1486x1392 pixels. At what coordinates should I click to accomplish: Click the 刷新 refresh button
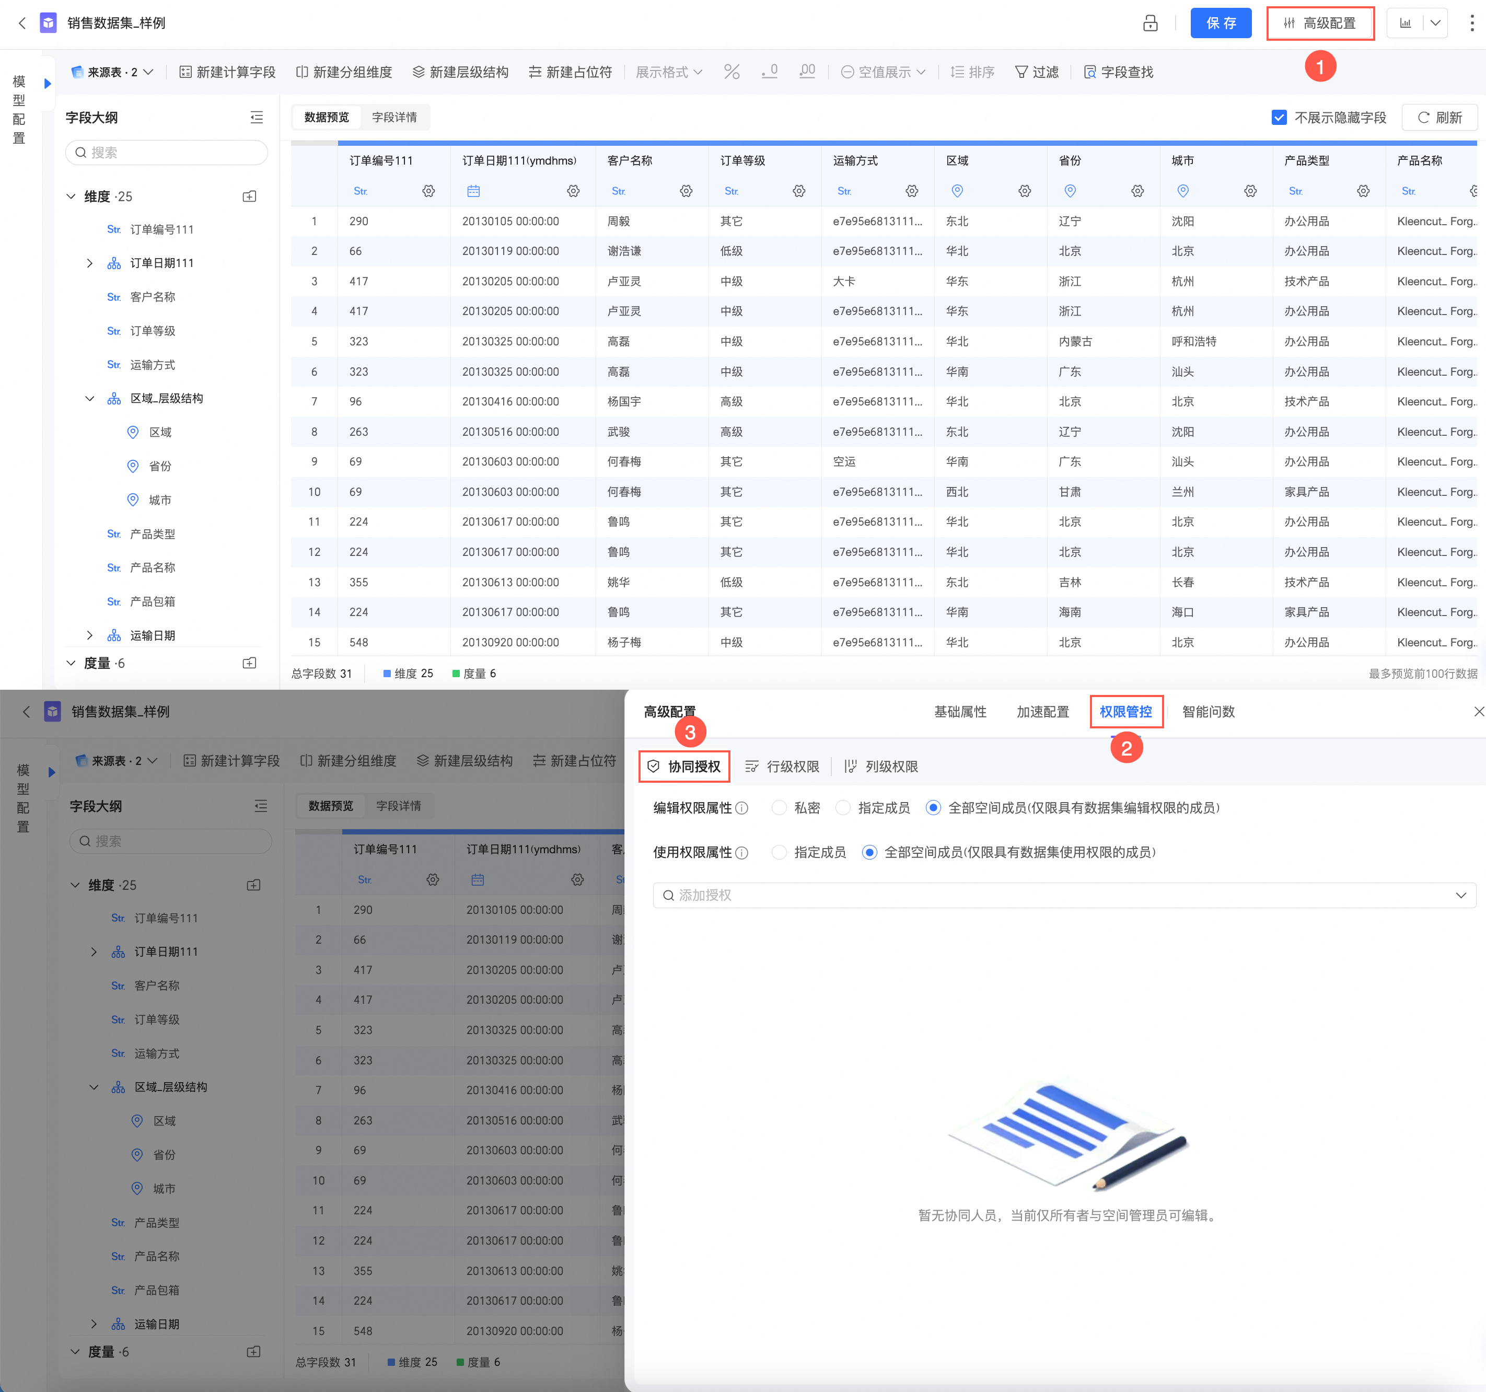pyautogui.click(x=1439, y=118)
